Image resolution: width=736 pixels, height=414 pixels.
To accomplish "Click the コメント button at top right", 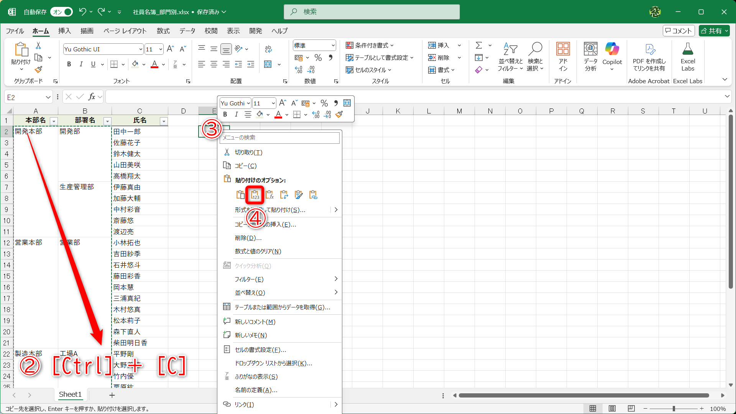I will [678, 31].
